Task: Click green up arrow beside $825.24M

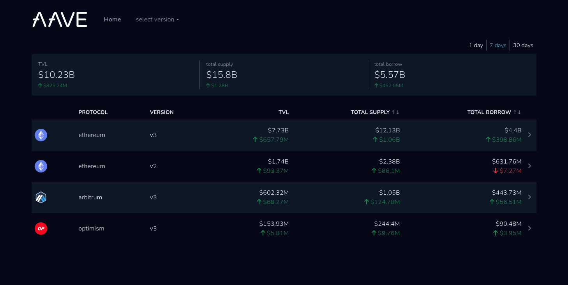Action: point(40,85)
